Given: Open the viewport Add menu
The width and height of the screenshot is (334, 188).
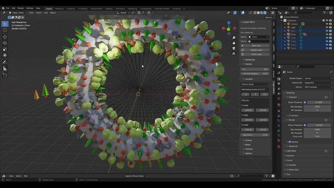Looking at the screenshot, I should 46,13.
